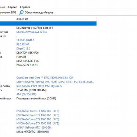
Task: Select Последовательный порт (COM1) value
Action: (x=36, y=98)
